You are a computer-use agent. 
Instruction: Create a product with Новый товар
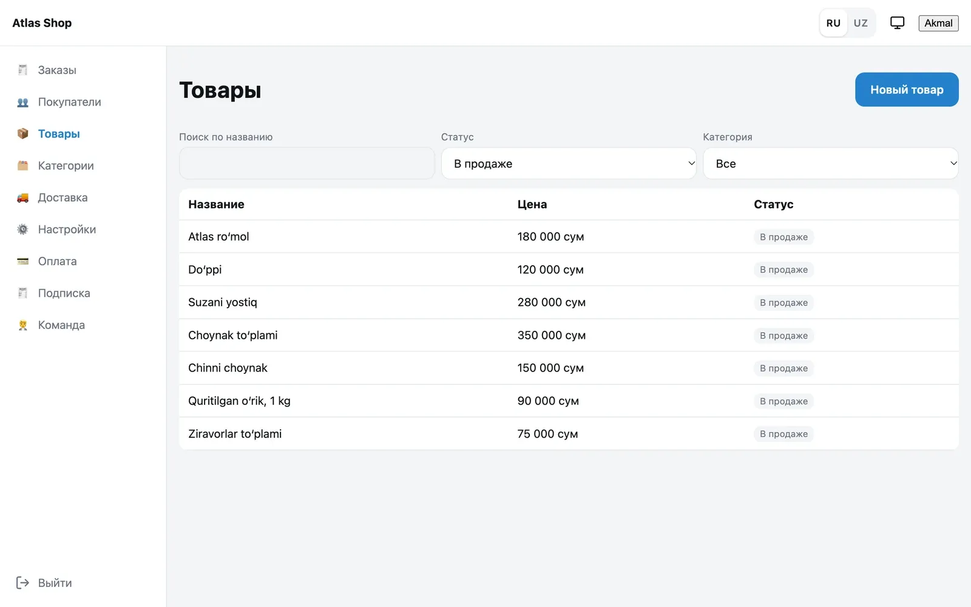[x=907, y=90]
